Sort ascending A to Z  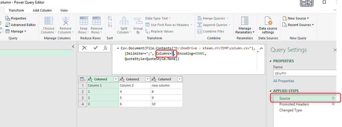coord(110,18)
